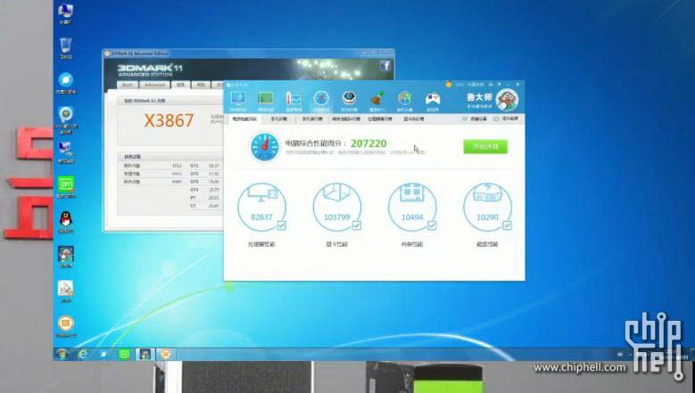The image size is (695, 393).
Task: Open the Recycle Bin desktop icon
Action: (65, 46)
